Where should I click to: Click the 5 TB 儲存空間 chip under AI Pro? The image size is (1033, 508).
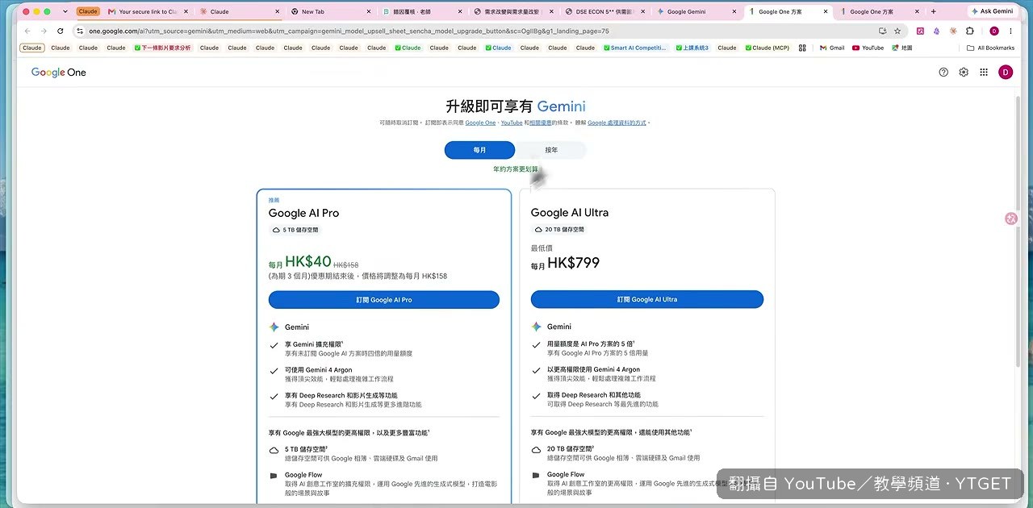[295, 230]
